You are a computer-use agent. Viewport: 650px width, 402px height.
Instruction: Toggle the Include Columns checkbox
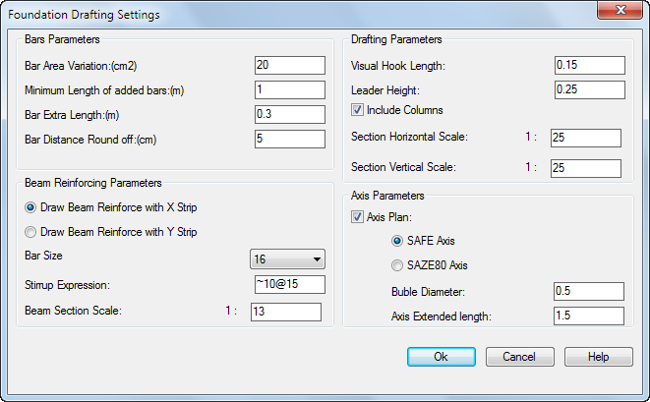pos(357,110)
